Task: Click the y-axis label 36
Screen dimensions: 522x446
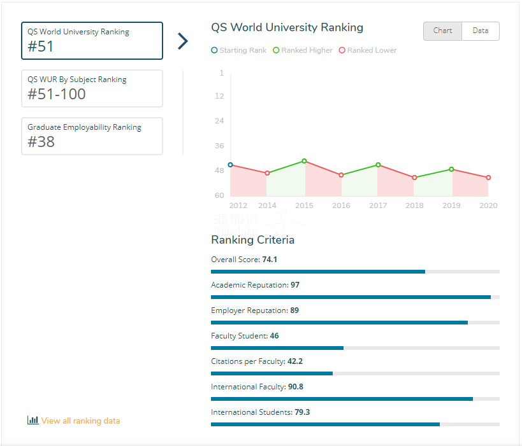Action: 219,146
